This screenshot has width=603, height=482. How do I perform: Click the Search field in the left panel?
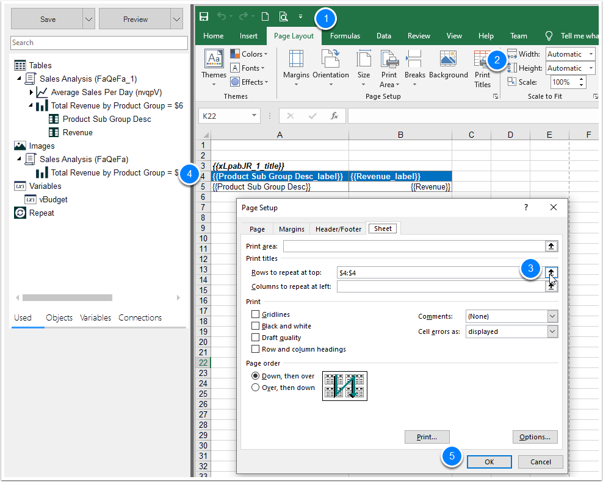point(98,43)
